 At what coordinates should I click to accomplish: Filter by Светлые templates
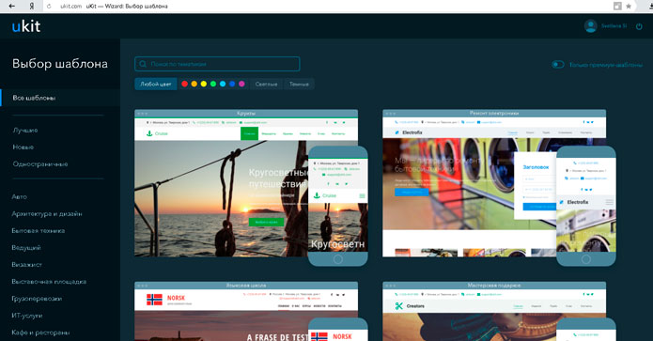(x=266, y=84)
